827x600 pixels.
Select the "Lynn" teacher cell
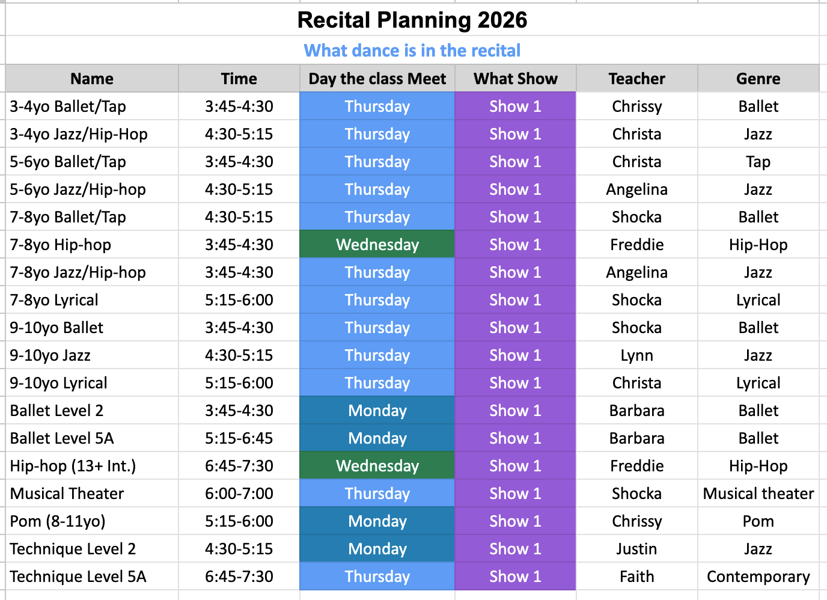tap(636, 355)
